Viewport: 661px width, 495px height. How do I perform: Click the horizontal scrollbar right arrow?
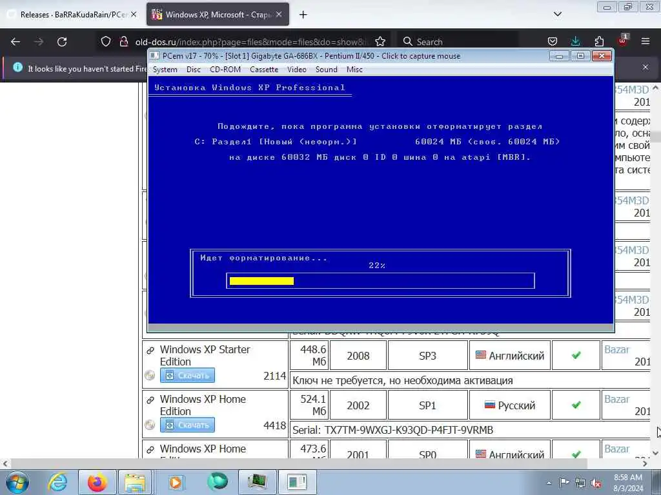pyautogui.click(x=645, y=463)
